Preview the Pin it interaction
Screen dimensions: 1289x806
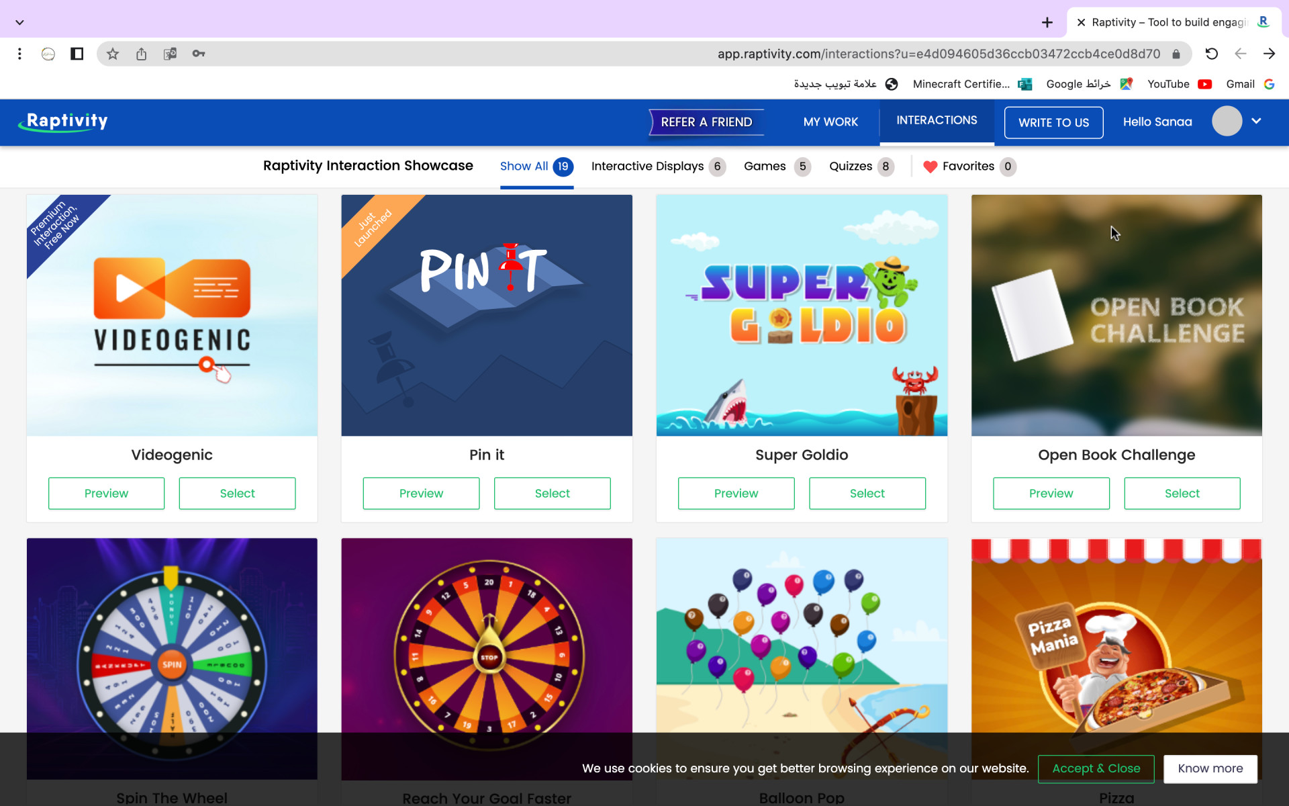(421, 494)
